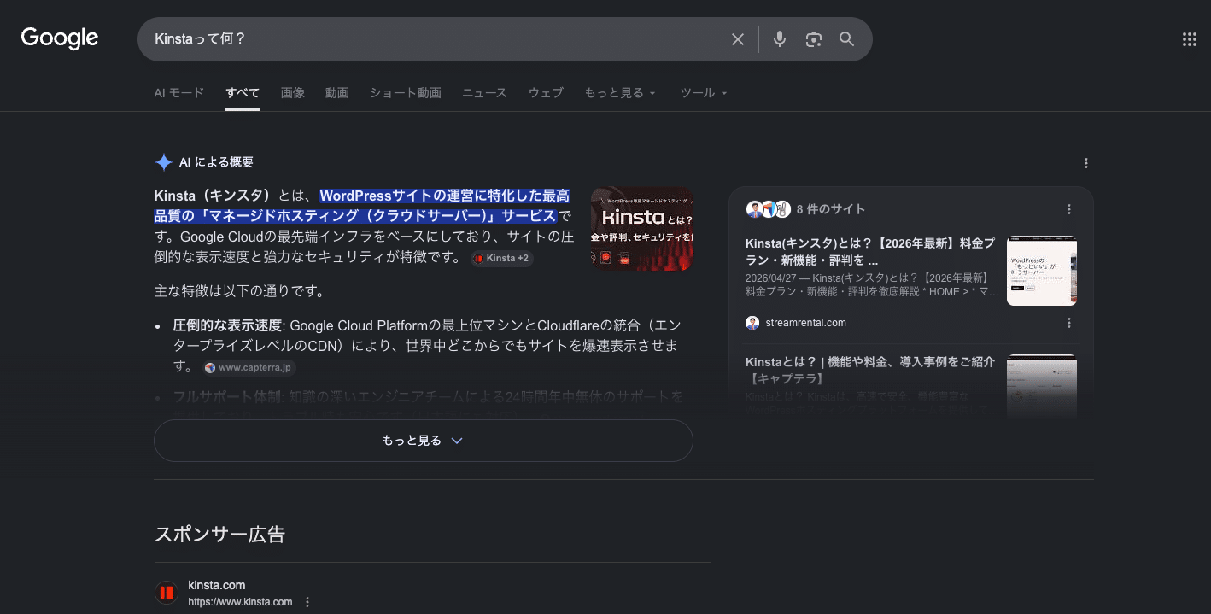Select the すべて tab
The height and width of the screenshot is (614, 1211).
click(x=243, y=93)
